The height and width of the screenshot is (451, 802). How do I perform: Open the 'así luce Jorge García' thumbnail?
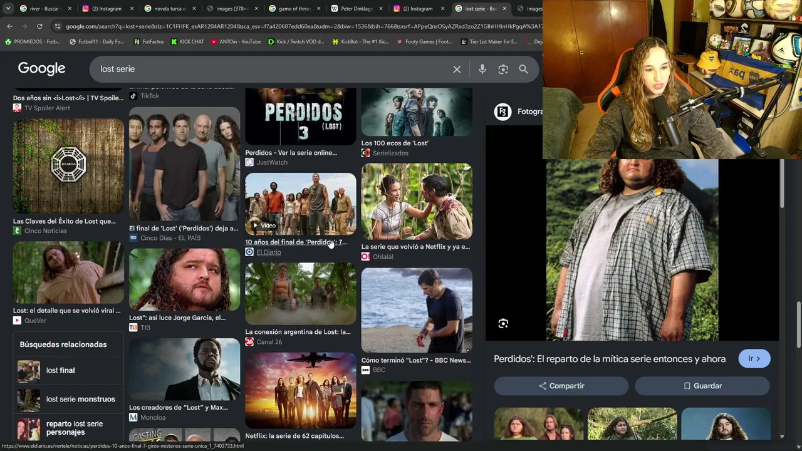[184, 280]
